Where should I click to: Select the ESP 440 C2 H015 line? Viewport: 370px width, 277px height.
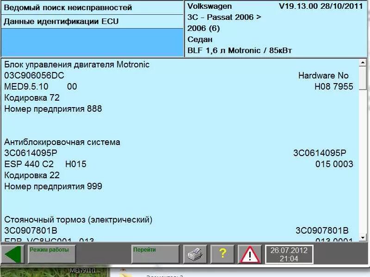point(45,164)
